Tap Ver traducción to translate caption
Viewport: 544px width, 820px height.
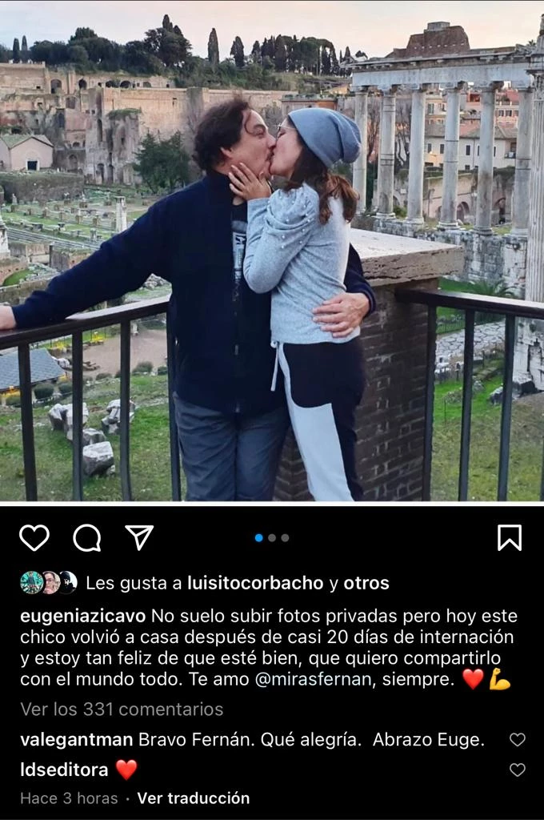[x=194, y=798]
